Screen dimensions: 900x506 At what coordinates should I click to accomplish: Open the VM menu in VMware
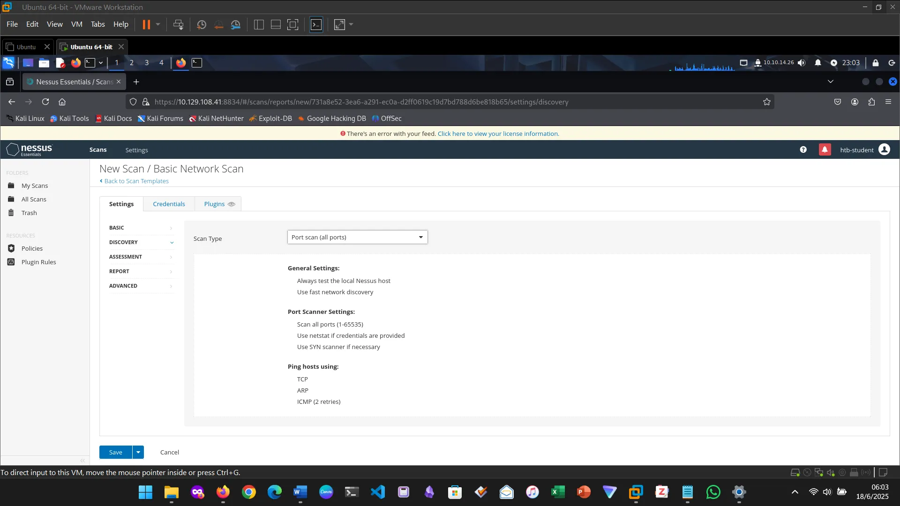pos(76,24)
